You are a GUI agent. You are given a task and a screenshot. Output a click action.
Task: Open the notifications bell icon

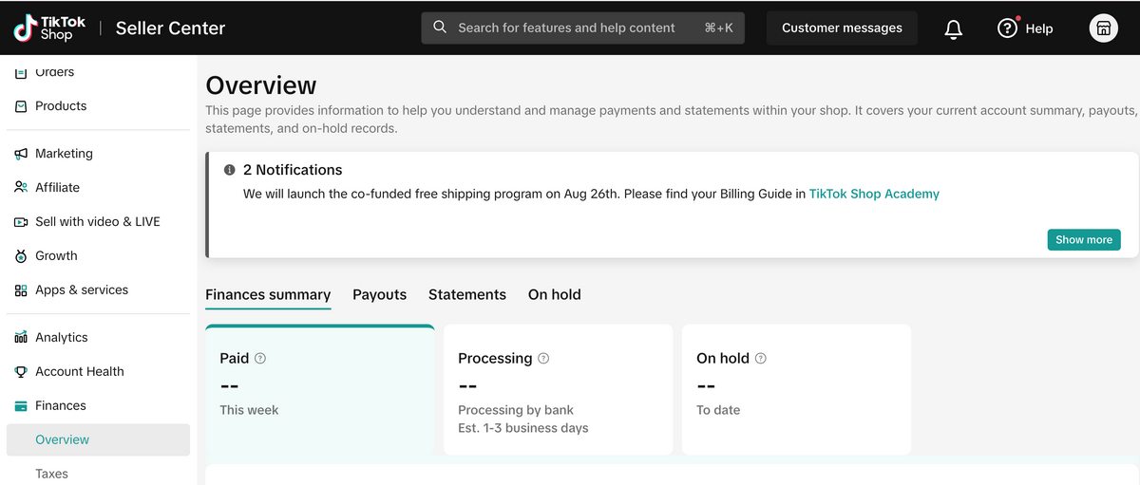click(x=953, y=28)
